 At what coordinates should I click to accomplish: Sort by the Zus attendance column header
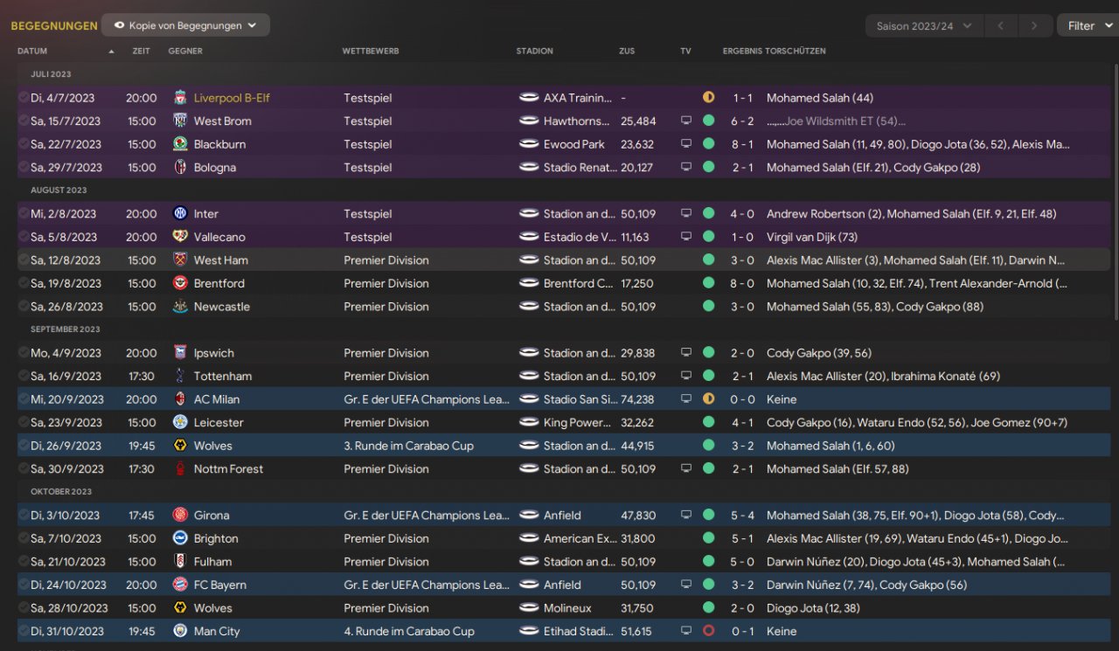tap(627, 51)
